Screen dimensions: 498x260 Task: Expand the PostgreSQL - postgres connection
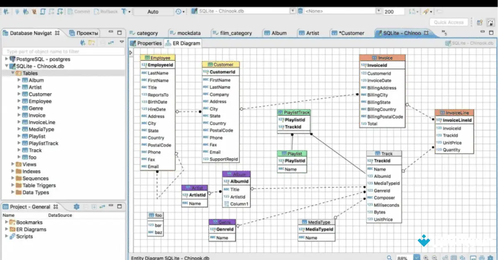(x=6, y=59)
